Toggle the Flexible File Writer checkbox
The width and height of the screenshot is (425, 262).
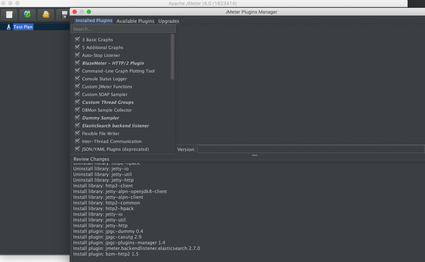coord(77,133)
